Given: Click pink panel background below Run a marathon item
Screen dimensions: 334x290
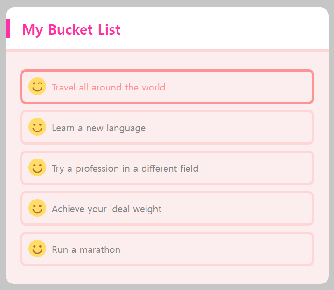Looking at the screenshot, I should (167, 274).
